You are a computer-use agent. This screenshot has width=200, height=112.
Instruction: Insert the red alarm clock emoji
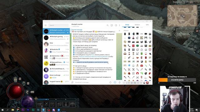(x=150, y=50)
